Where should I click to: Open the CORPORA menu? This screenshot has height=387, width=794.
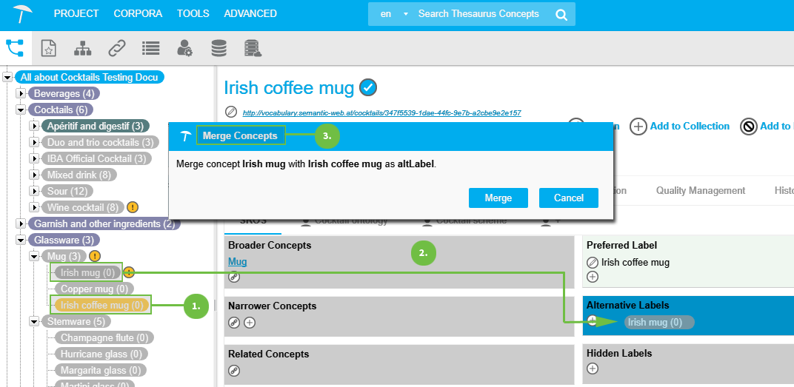pyautogui.click(x=138, y=13)
